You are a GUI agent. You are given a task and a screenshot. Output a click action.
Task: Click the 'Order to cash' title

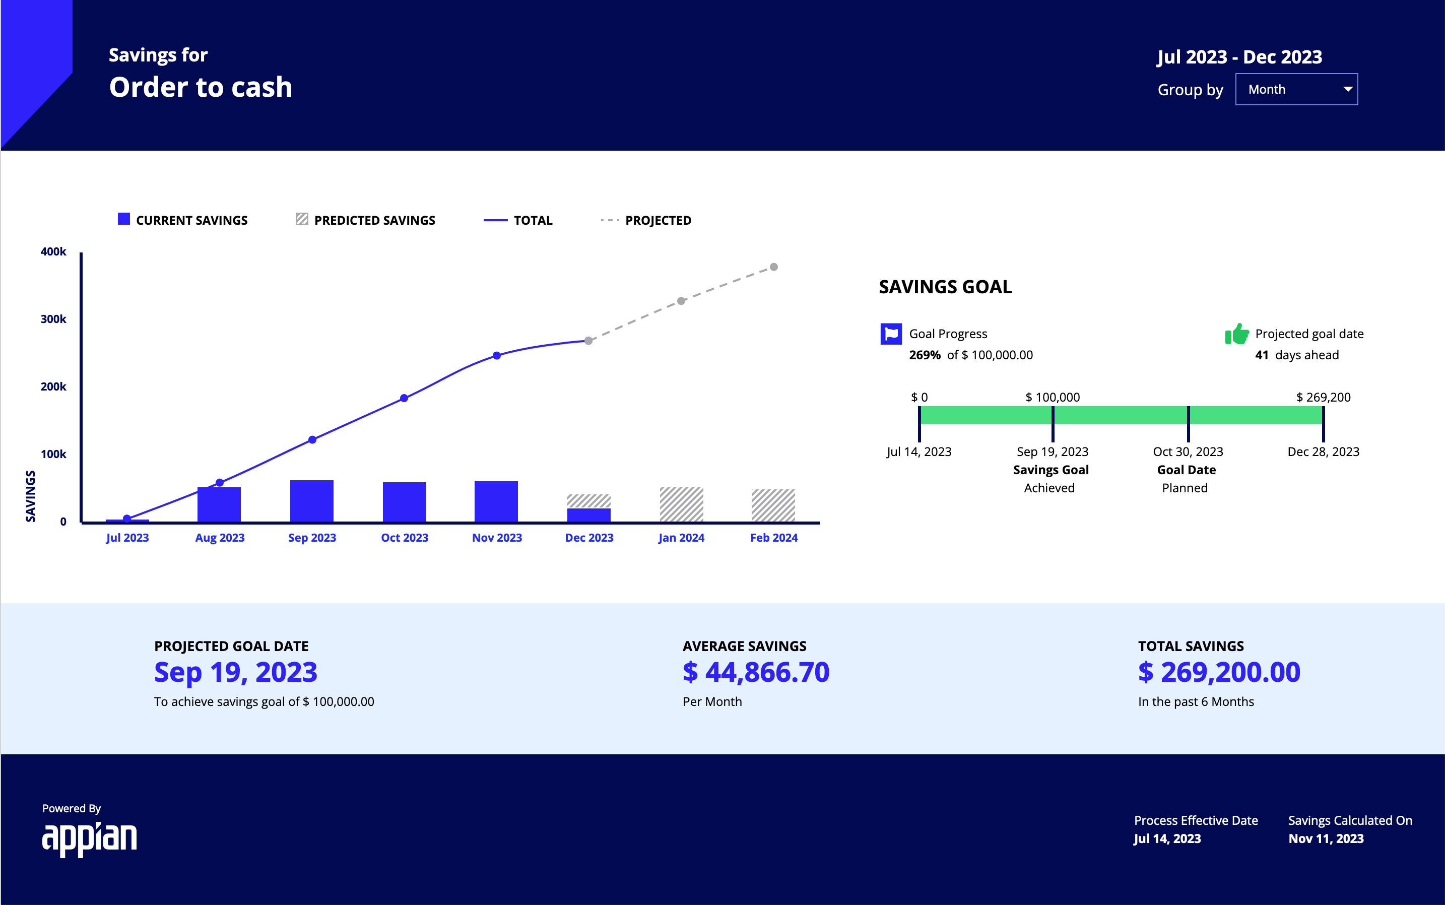[x=201, y=87]
